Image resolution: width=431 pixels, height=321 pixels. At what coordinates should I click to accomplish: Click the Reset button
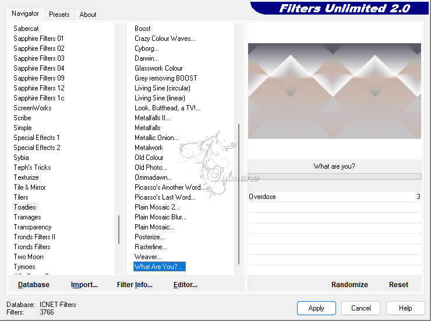pyautogui.click(x=398, y=285)
